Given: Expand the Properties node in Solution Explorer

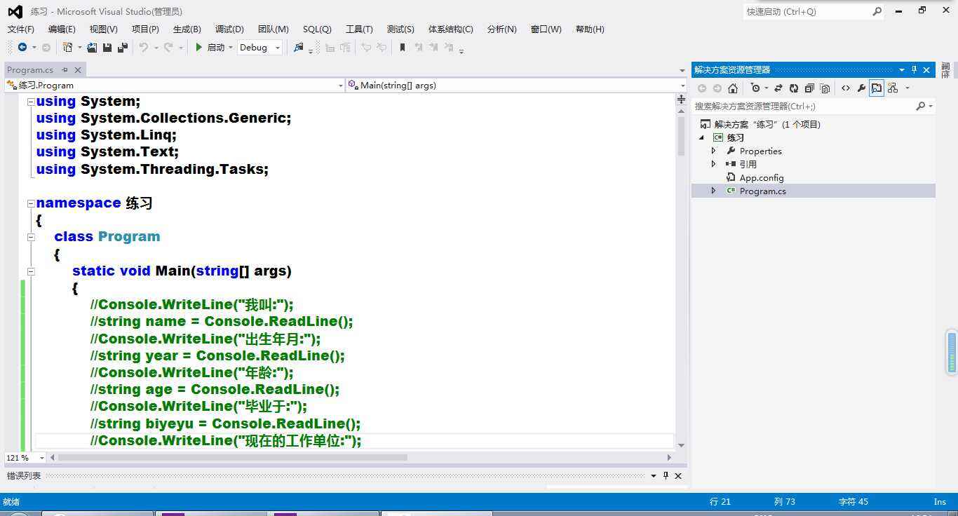Looking at the screenshot, I should [x=714, y=151].
